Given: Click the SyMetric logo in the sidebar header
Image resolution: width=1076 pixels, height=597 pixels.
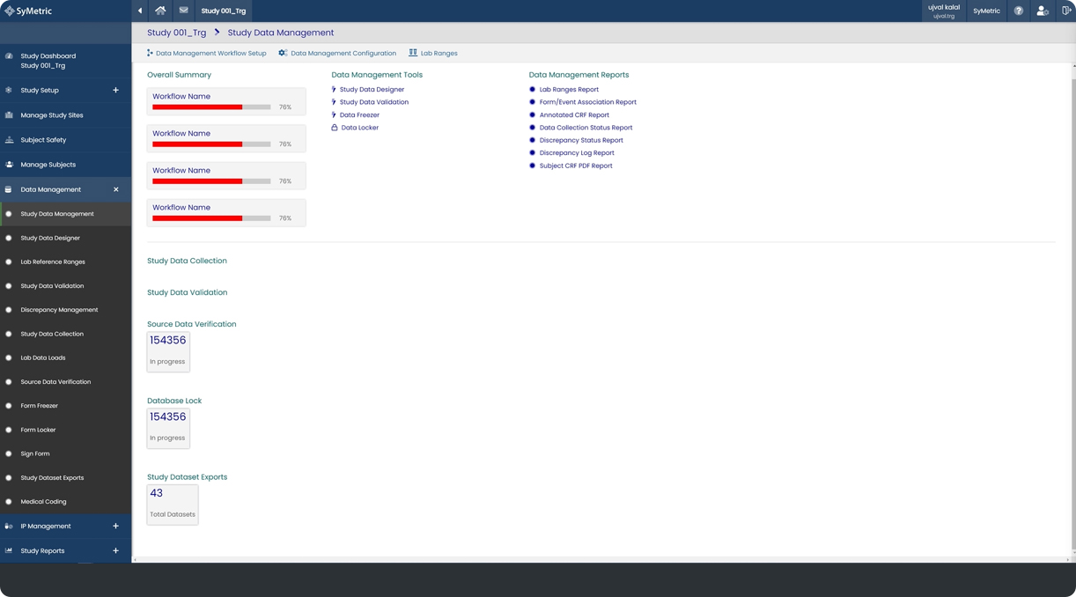Looking at the screenshot, I should [x=27, y=11].
